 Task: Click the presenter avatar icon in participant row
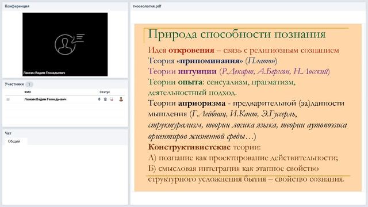coord(121,99)
